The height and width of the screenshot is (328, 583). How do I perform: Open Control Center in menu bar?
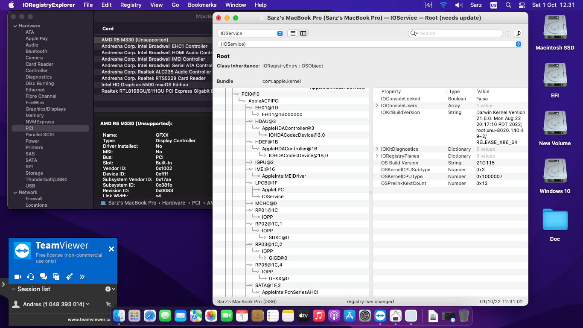tap(522, 5)
